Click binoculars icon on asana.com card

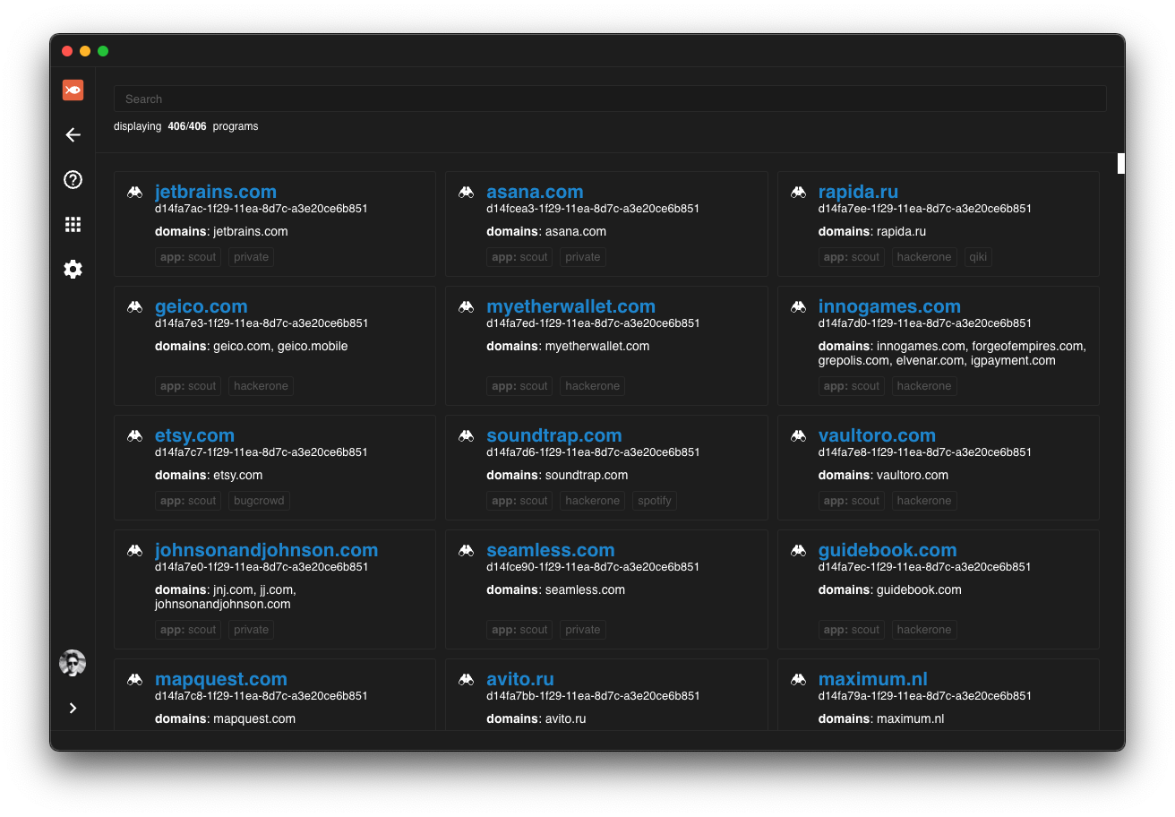click(466, 192)
